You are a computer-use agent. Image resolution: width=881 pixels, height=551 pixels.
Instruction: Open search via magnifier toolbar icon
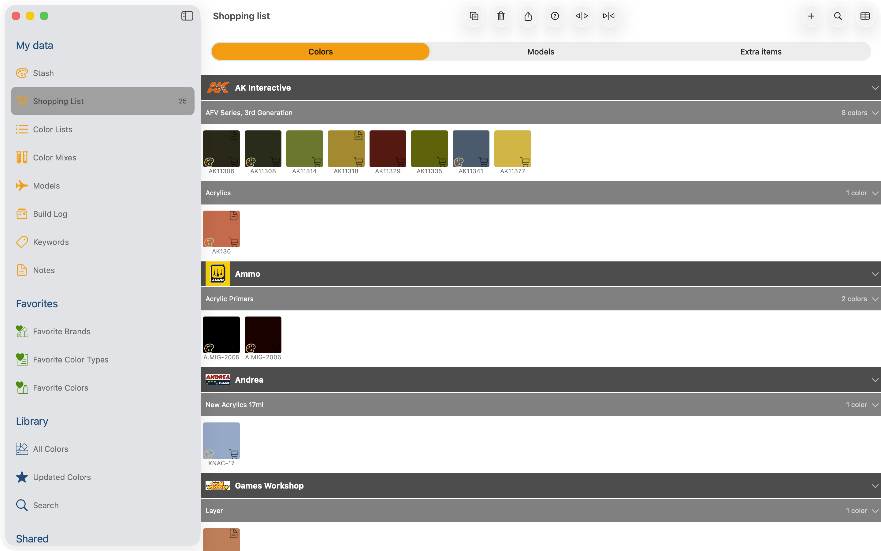tap(838, 16)
